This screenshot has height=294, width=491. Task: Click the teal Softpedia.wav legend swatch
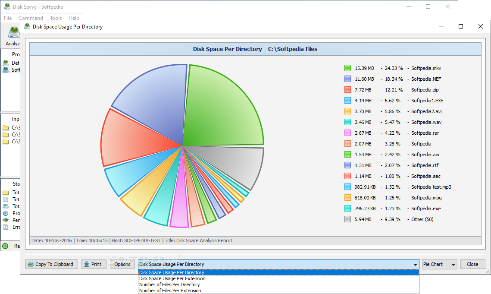click(x=347, y=122)
